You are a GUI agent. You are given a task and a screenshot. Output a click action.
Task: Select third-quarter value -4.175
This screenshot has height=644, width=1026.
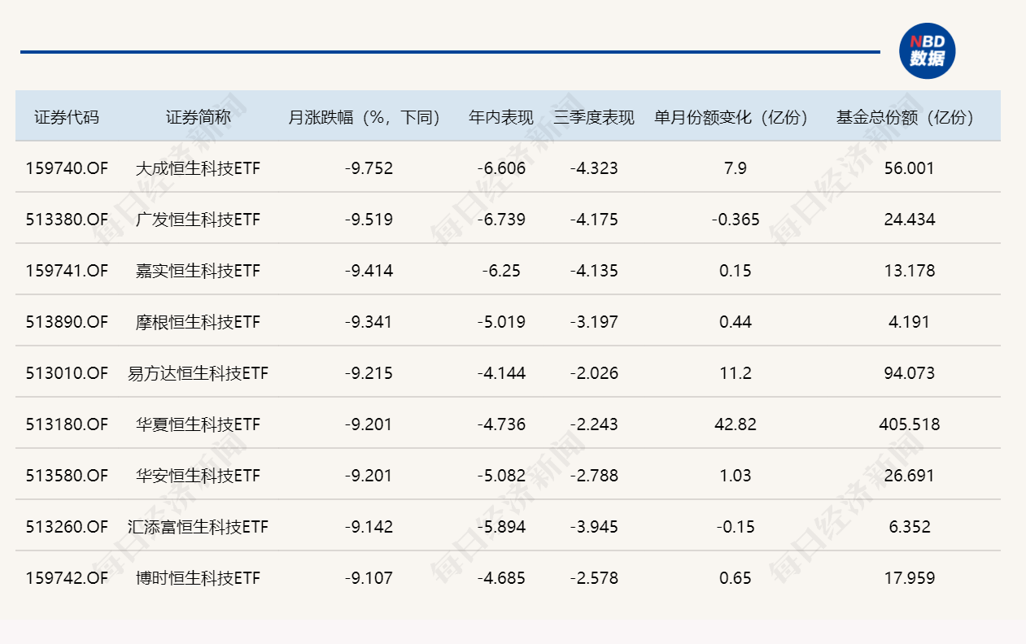(594, 220)
